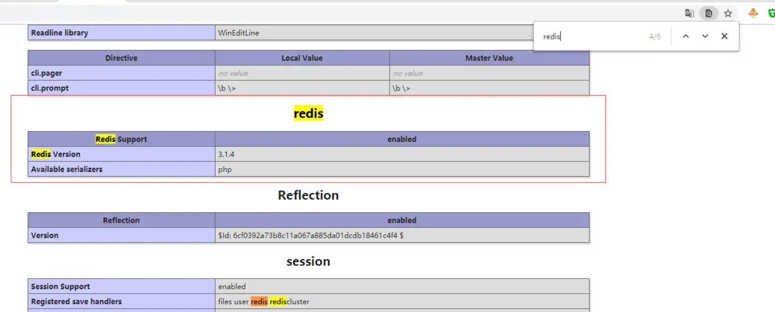Click the 'redis' section heading
This screenshot has width=775, height=312.
[309, 114]
